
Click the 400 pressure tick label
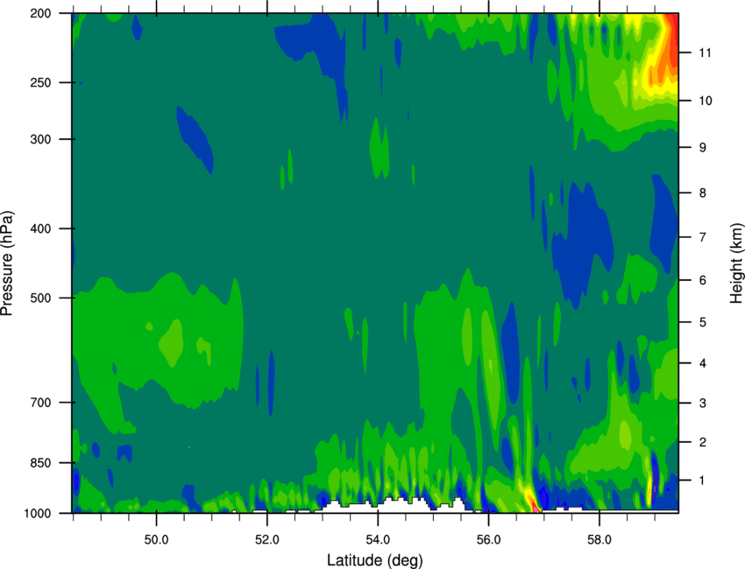click(x=40, y=228)
